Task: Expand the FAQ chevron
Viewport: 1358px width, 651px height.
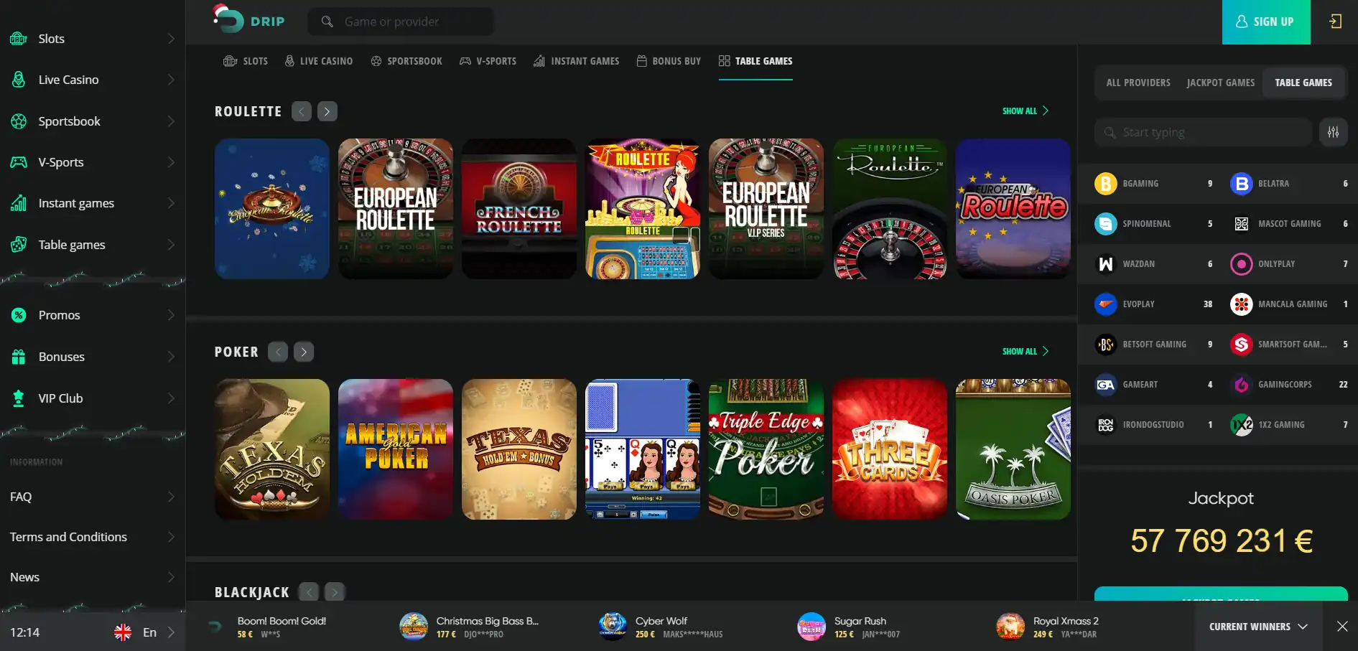Action: pyautogui.click(x=171, y=497)
